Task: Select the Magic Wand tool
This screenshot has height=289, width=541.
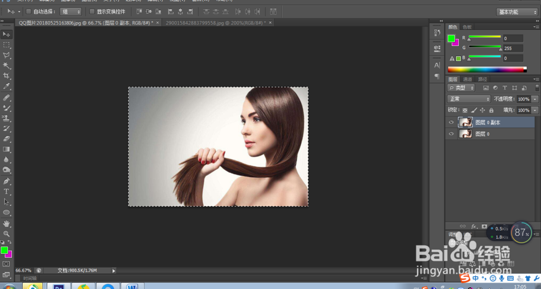Action: (x=6, y=65)
